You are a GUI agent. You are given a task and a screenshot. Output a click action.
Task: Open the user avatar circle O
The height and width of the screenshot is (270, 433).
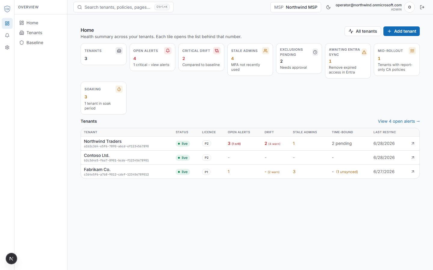(x=410, y=7)
